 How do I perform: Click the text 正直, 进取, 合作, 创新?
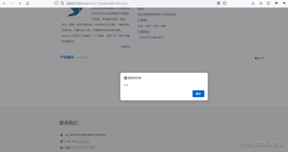coord(152,26)
